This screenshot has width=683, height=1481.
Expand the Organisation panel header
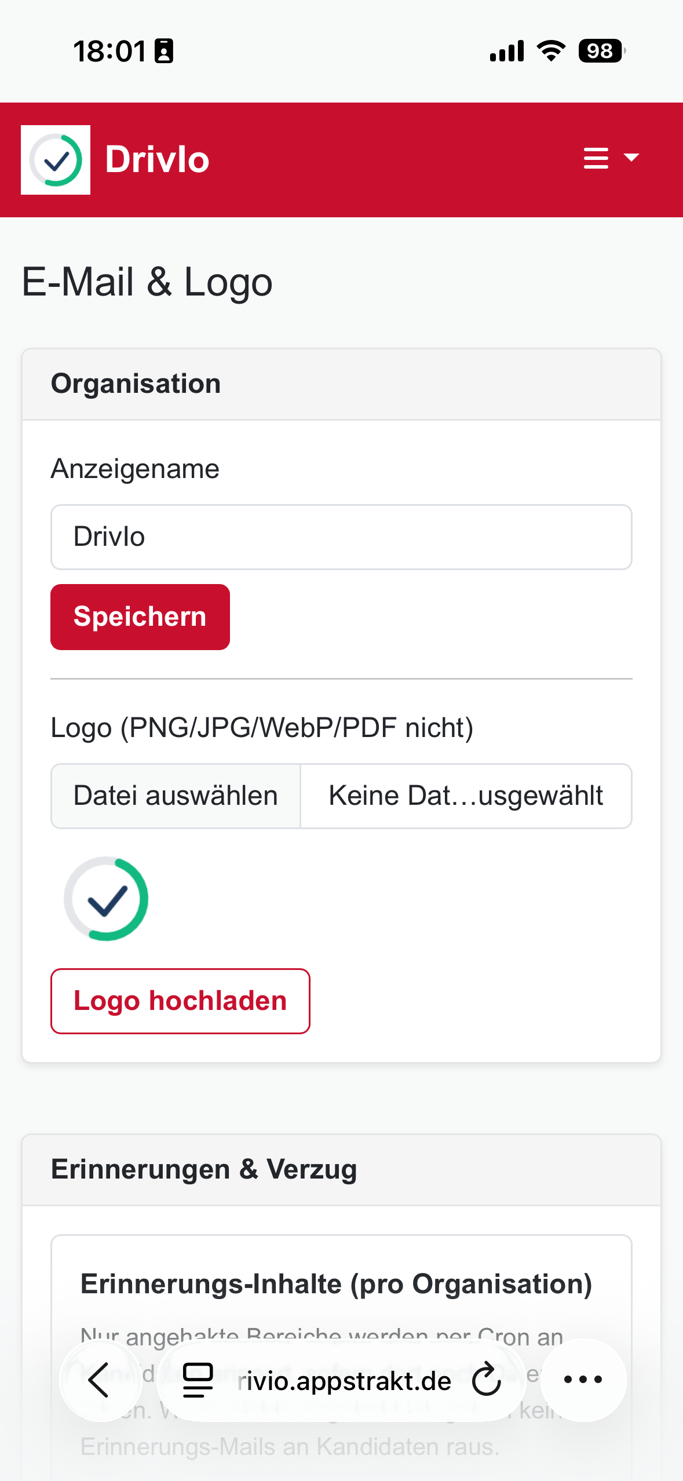tap(135, 382)
